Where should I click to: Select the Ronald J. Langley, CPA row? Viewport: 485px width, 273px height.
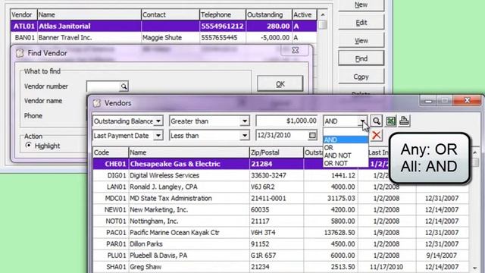(280, 187)
